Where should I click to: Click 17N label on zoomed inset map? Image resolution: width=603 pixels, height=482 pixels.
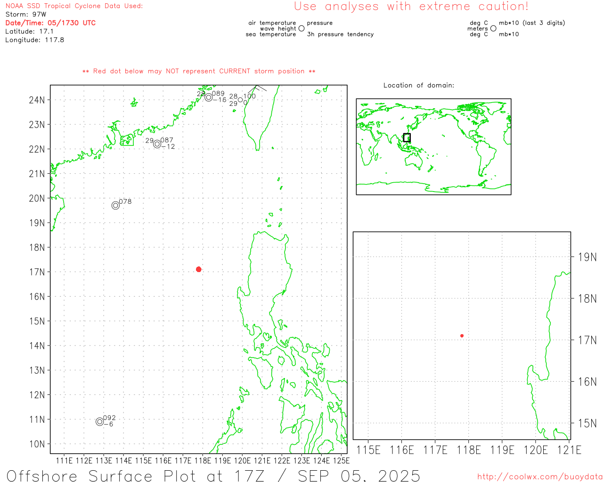pyautogui.click(x=587, y=340)
